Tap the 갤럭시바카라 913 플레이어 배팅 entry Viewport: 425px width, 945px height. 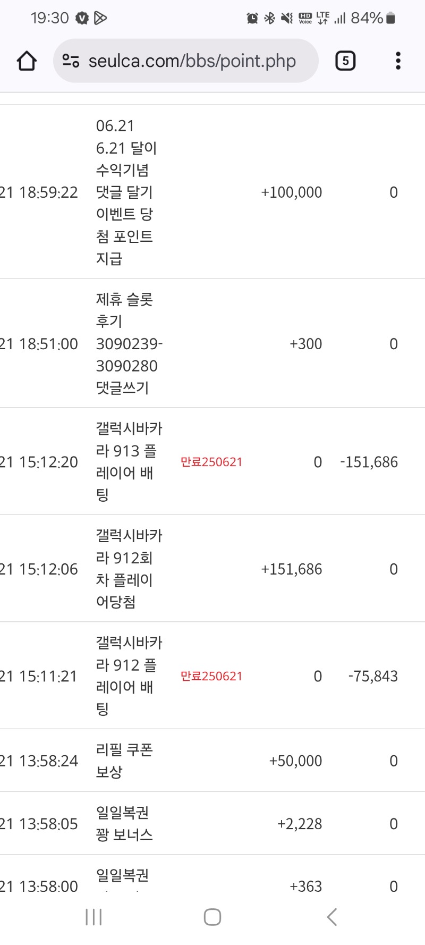127,462
